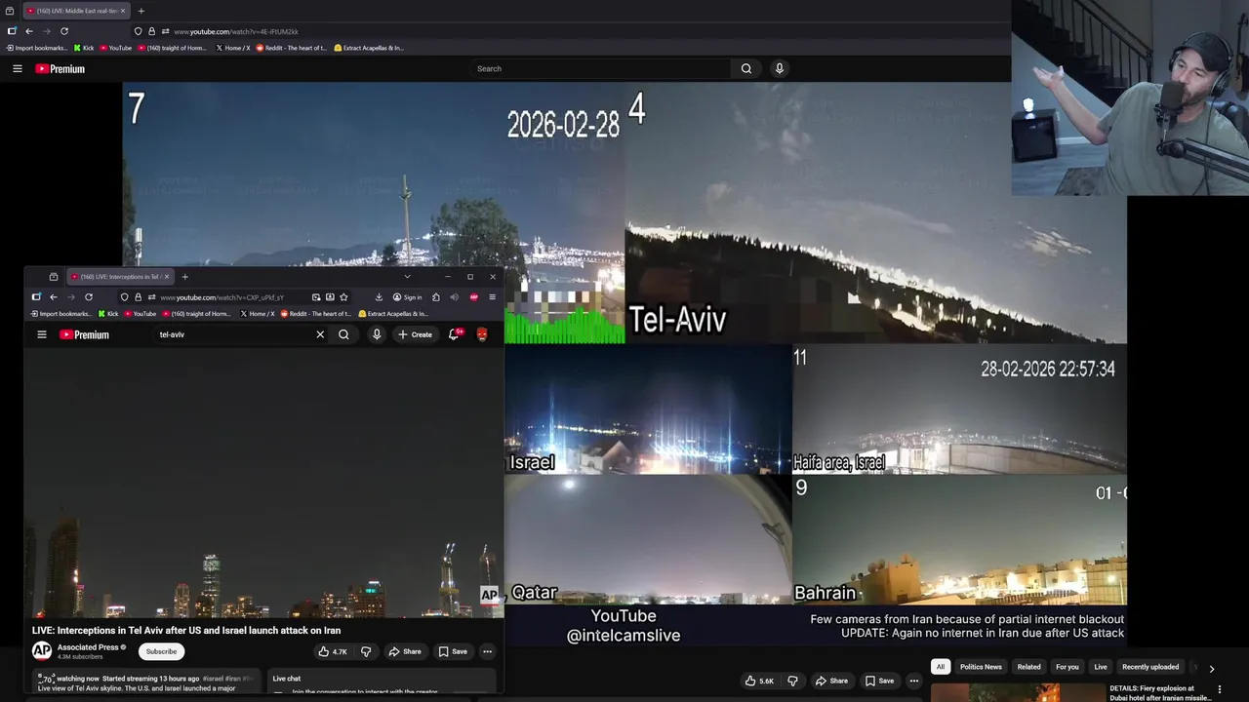
Task: Select the 'Live' filter chip
Action: 1101,667
